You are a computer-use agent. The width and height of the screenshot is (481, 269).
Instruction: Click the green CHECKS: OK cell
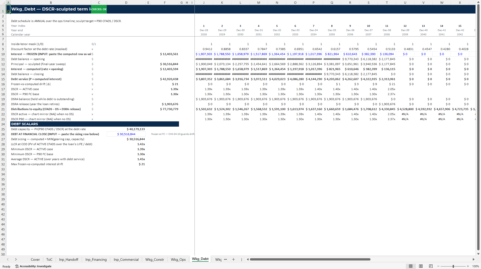(99, 9)
